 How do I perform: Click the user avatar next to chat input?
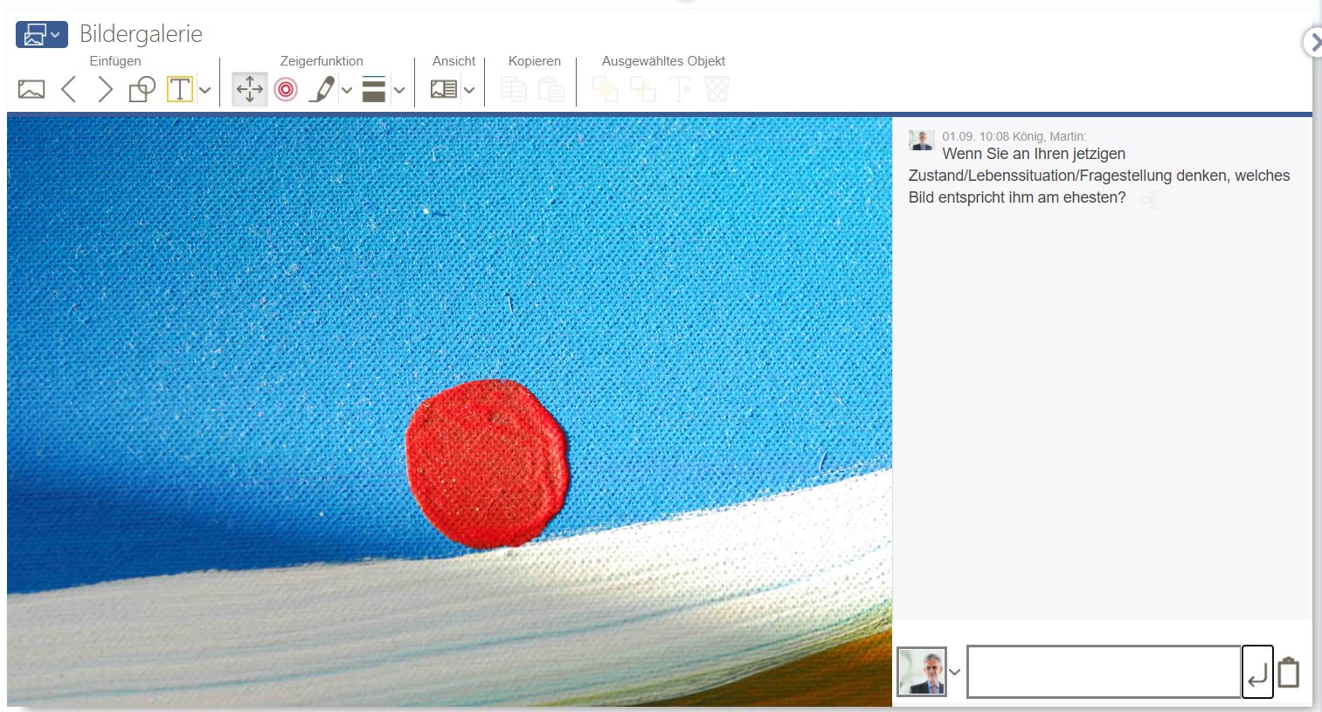922,672
